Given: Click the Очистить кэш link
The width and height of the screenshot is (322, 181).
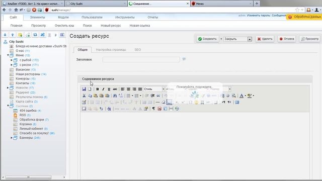Looking at the screenshot, I should point(64,26).
